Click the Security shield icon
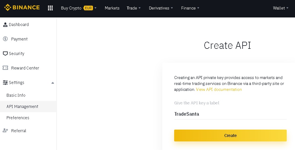Viewport: 295px width, 150px height. click(x=5, y=54)
